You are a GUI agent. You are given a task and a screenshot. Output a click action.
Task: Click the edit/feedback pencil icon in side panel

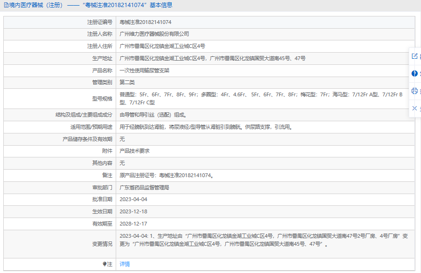pyautogui.click(x=414, y=56)
